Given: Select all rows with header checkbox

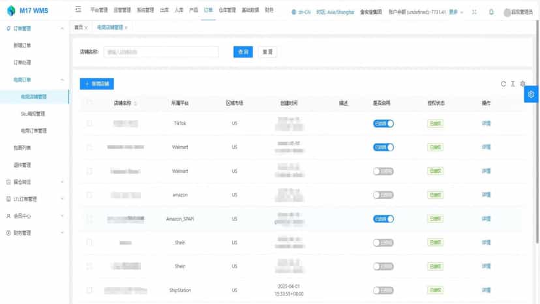Looking at the screenshot, I should [x=89, y=102].
